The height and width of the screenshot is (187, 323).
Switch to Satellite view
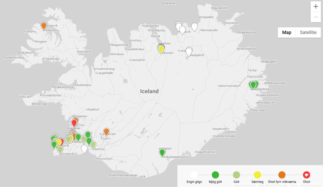click(308, 32)
